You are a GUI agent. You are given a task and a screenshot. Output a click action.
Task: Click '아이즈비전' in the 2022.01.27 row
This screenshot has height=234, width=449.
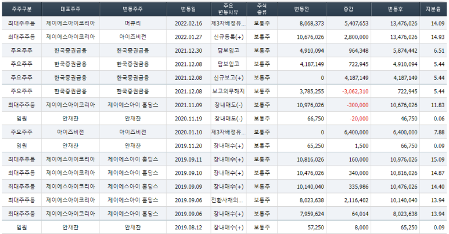click(x=133, y=37)
